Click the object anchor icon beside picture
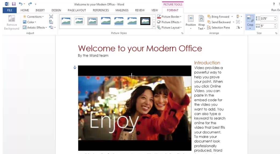Screen dimensions: 280x154 pos(75,67)
